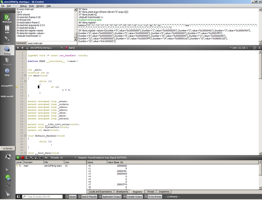This screenshot has height=200, width=262.
Task: Select register r2 value 2000045c
Action: click(x=122, y=171)
